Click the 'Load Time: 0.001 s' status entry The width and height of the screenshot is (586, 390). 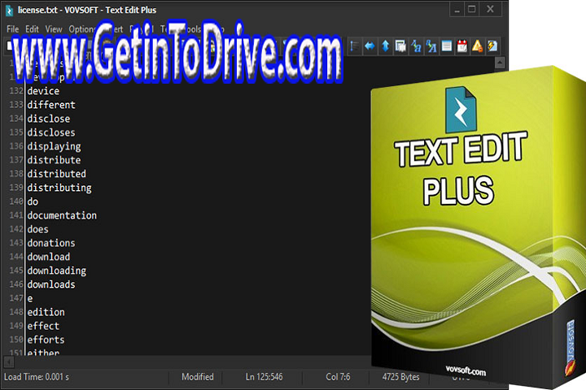(37, 377)
